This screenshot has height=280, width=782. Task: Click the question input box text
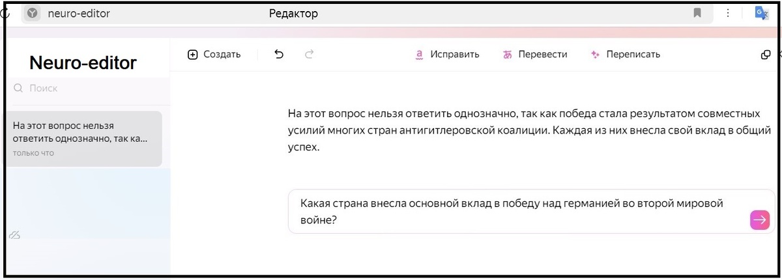tap(512, 212)
